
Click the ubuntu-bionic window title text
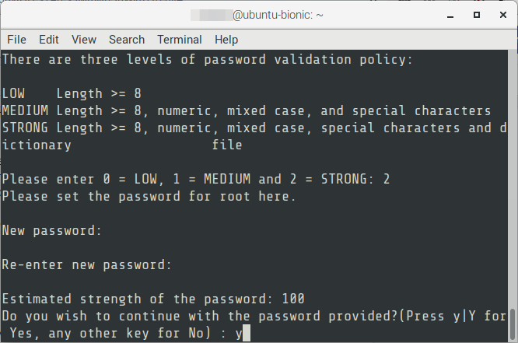[278, 15]
